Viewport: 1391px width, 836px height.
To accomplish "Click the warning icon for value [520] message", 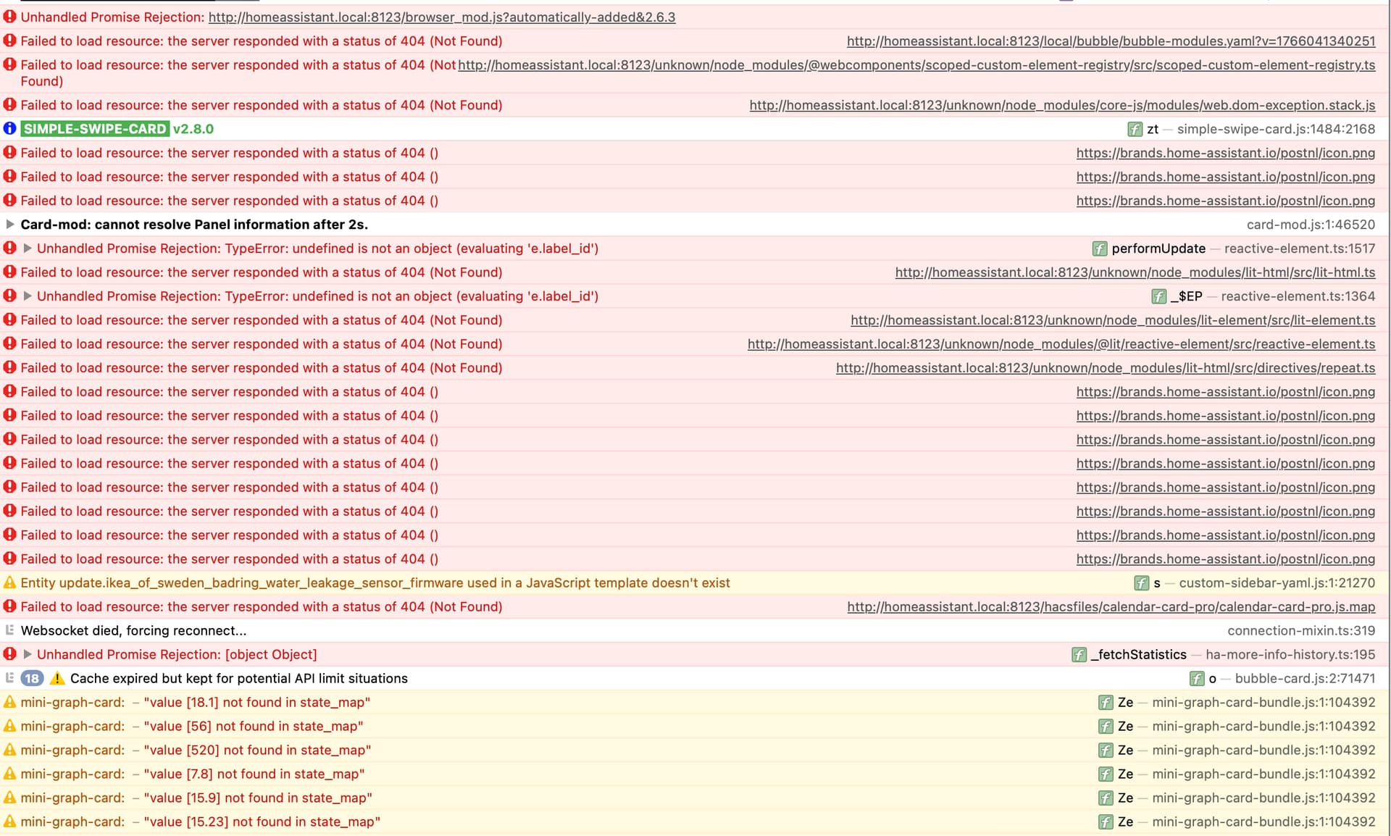I will point(10,751).
